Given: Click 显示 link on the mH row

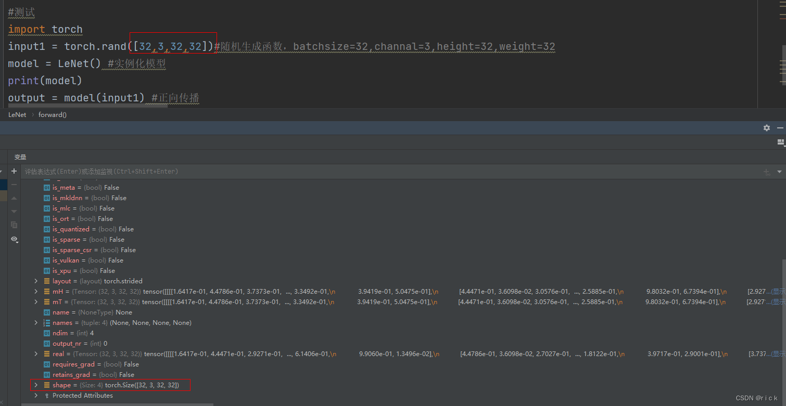Looking at the screenshot, I should pyautogui.click(x=778, y=292).
